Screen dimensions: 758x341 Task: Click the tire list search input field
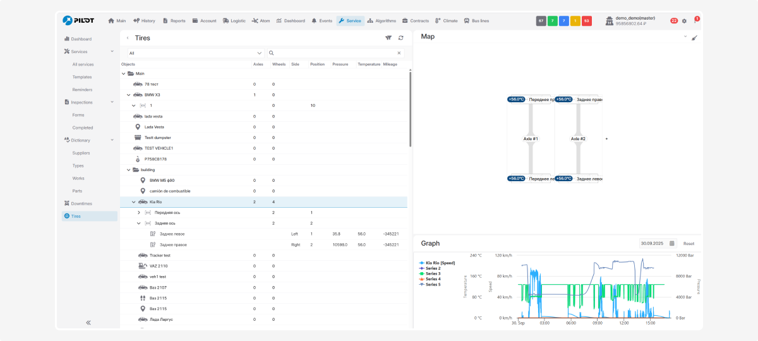coord(335,53)
